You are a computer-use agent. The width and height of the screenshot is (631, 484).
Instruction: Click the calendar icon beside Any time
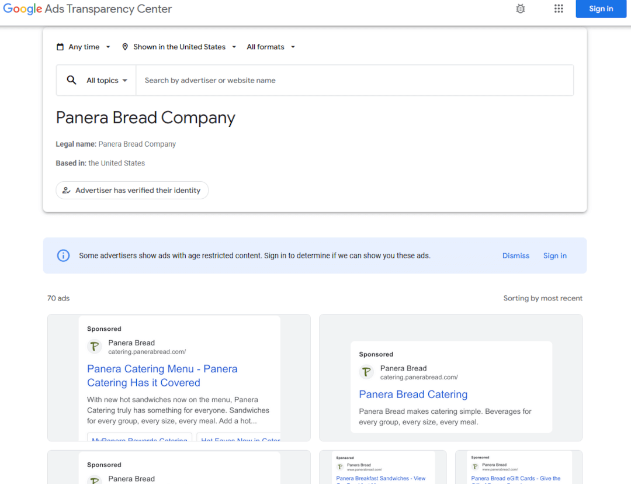click(60, 46)
